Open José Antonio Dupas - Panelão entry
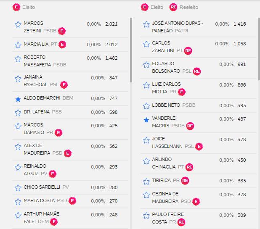The height and width of the screenshot is (229, 260). [x=177, y=27]
